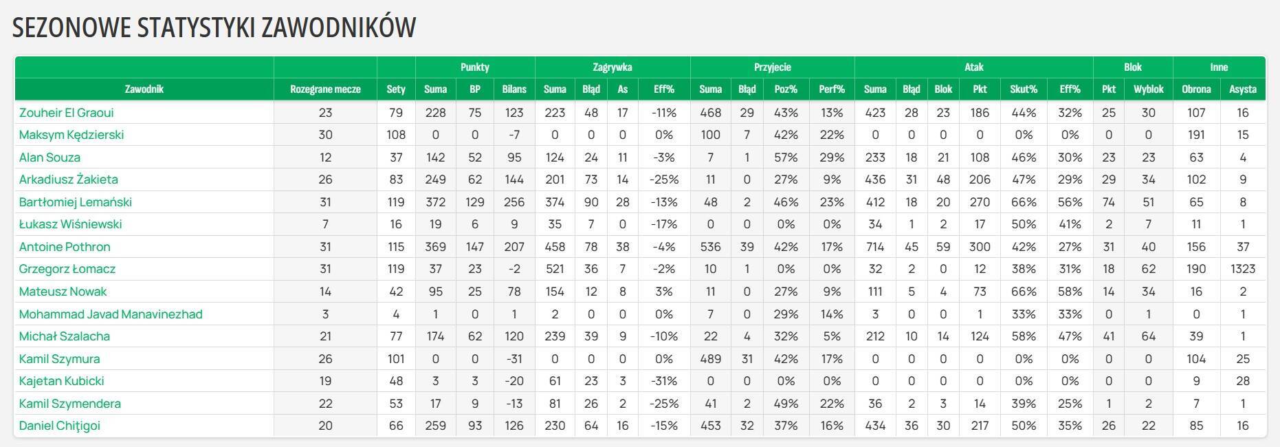Click Daniel Chițigoi player name
The width and height of the screenshot is (1280, 447).
(x=60, y=426)
